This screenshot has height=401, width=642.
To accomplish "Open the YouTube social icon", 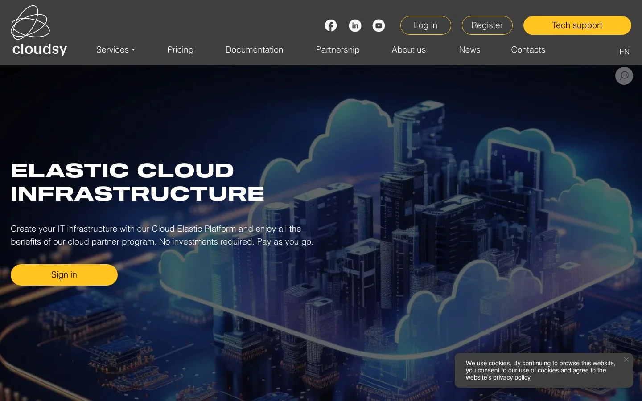I will pyautogui.click(x=379, y=25).
